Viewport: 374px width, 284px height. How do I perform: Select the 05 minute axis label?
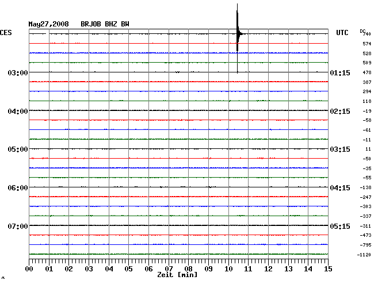click(128, 269)
